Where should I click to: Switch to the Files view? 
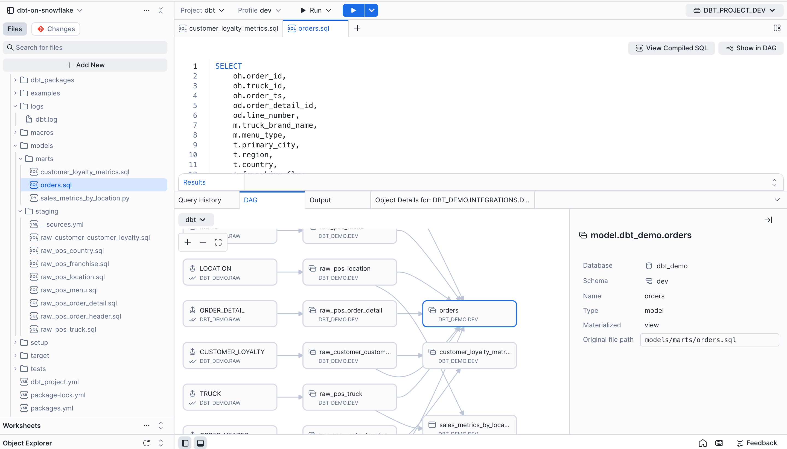point(15,29)
